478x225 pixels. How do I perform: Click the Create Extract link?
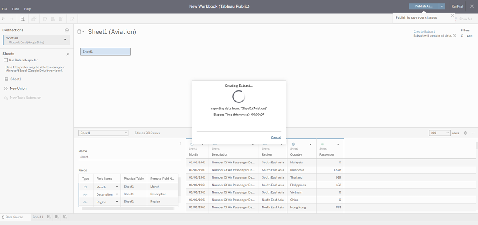click(424, 31)
